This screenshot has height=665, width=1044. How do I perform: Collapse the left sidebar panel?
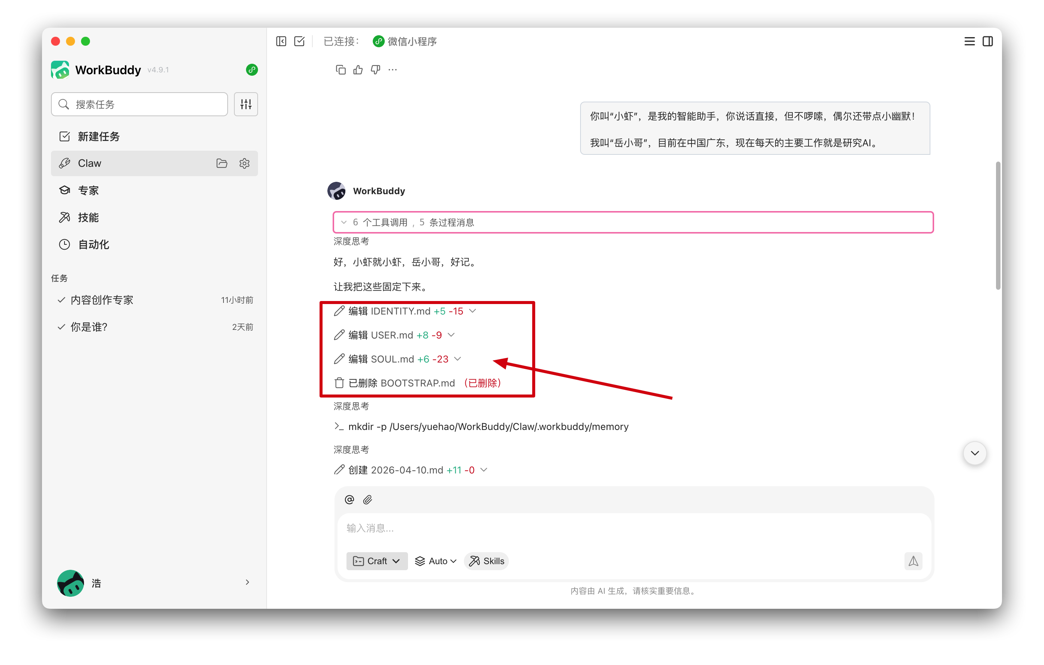pos(281,42)
